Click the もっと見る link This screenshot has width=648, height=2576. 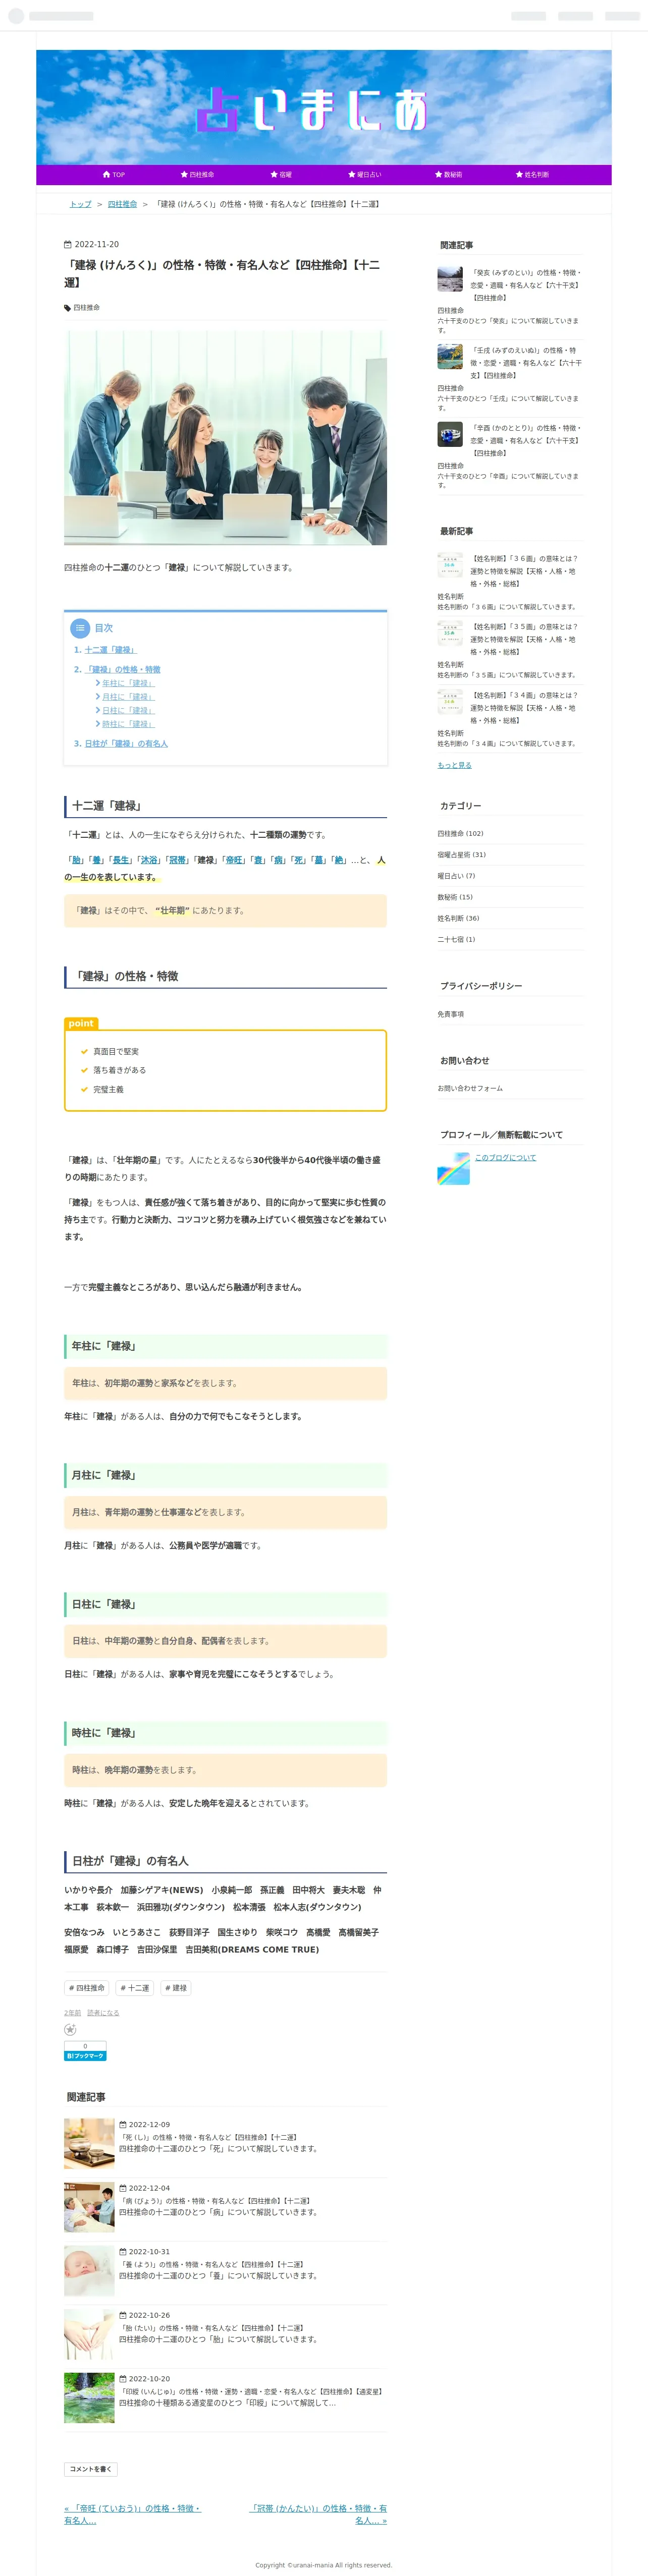454,765
